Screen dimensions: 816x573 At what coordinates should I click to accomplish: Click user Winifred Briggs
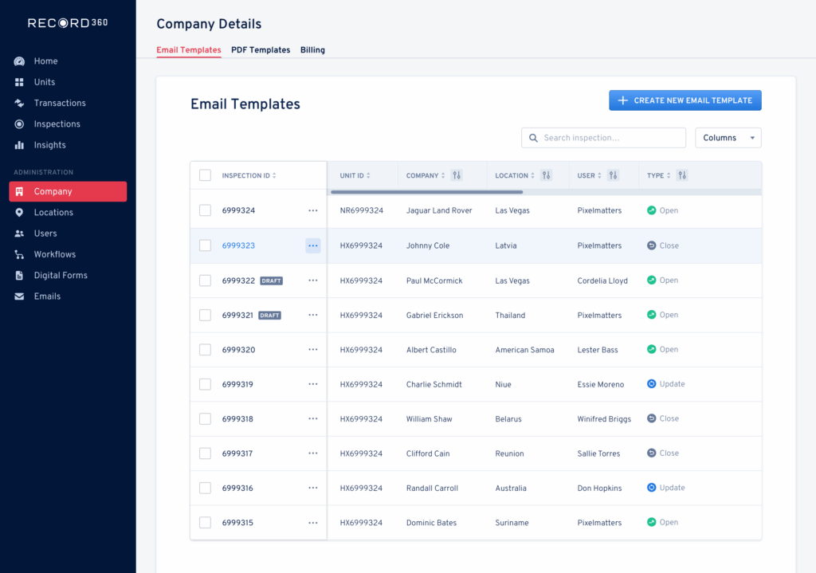coord(604,419)
